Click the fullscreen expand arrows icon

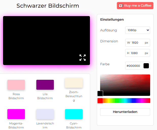click(x=83, y=58)
